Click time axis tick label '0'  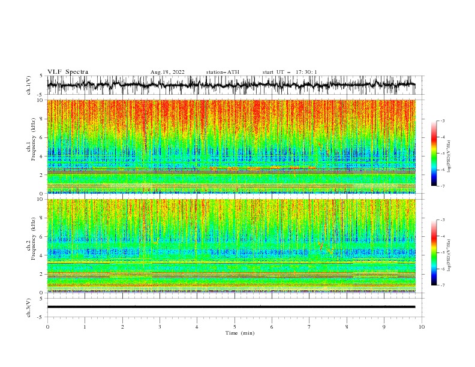(47, 327)
